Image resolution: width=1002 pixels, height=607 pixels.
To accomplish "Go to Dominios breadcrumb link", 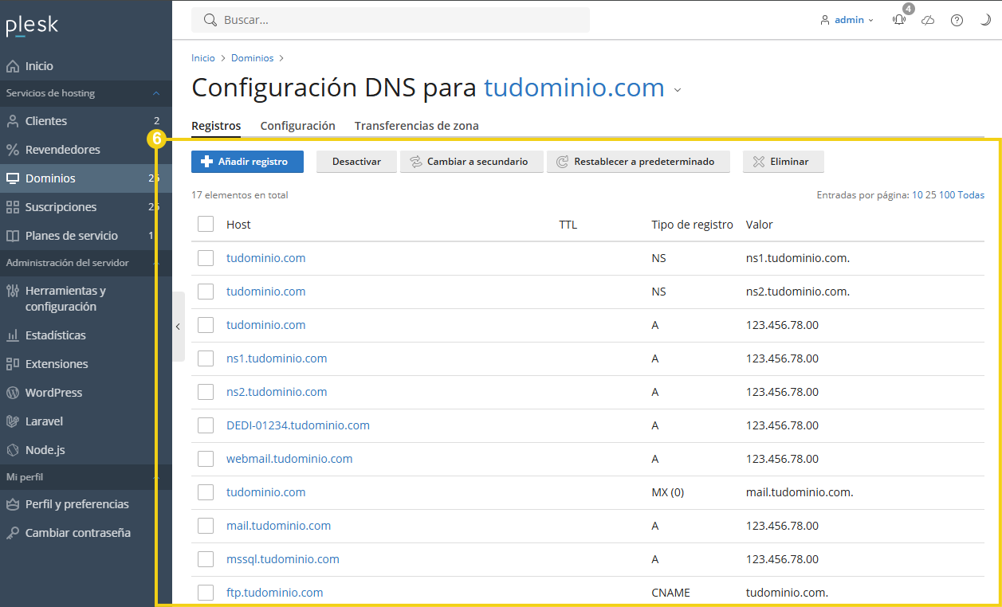I will pyautogui.click(x=252, y=58).
